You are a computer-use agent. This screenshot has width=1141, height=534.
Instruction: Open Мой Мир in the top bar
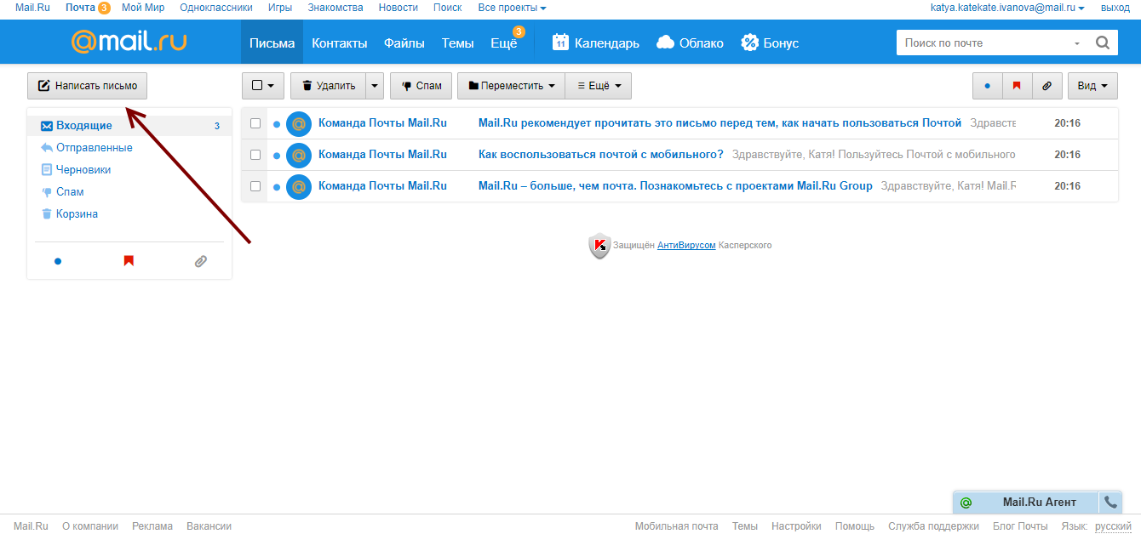(x=143, y=8)
